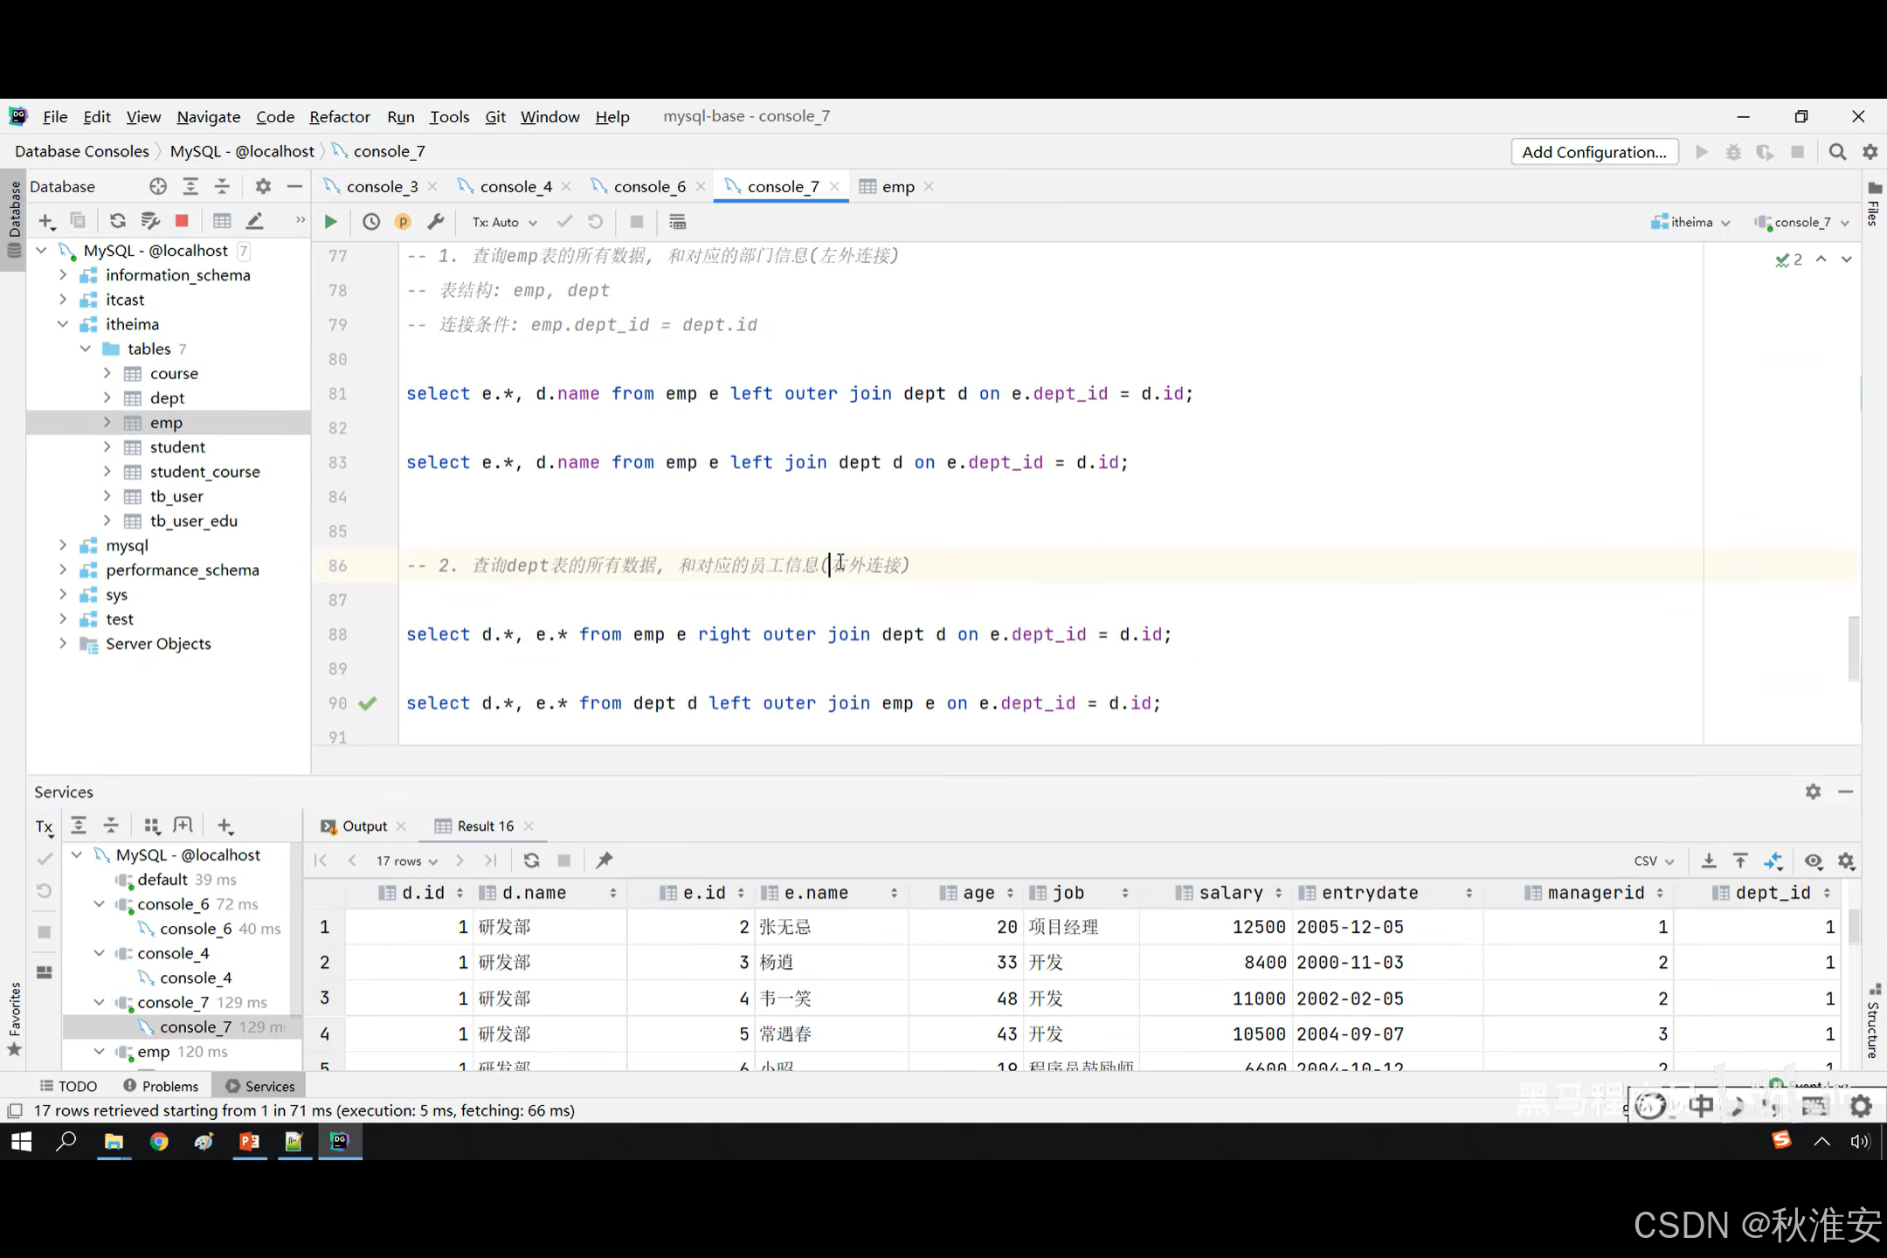
Task: Click the green Execute query button
Action: (x=330, y=222)
